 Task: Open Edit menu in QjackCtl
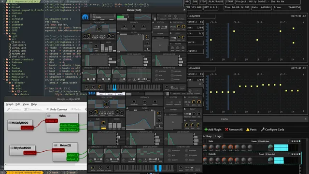(x=18, y=104)
